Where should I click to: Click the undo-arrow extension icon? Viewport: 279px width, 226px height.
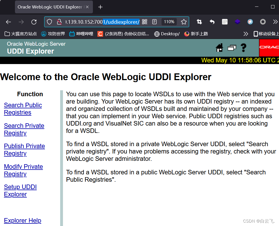pos(212,22)
